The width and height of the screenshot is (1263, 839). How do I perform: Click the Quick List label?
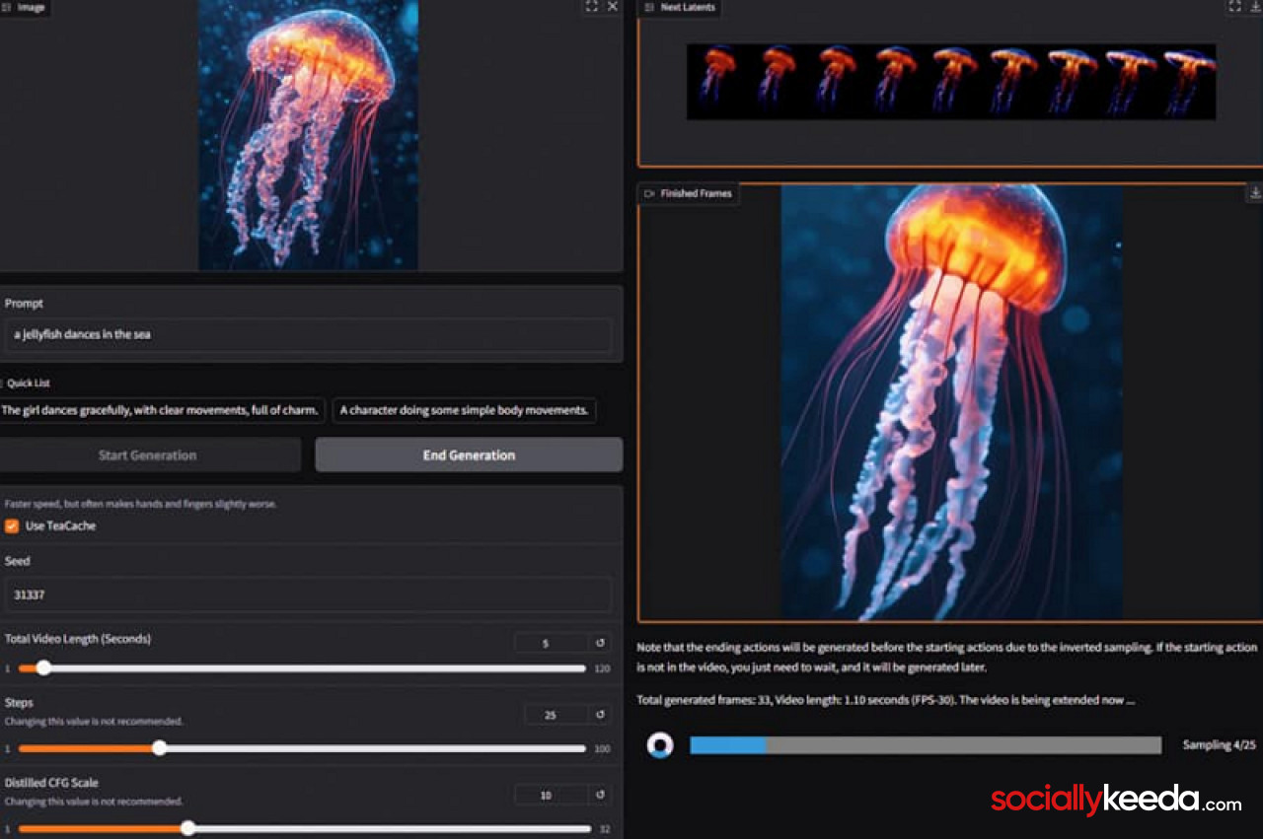click(29, 383)
